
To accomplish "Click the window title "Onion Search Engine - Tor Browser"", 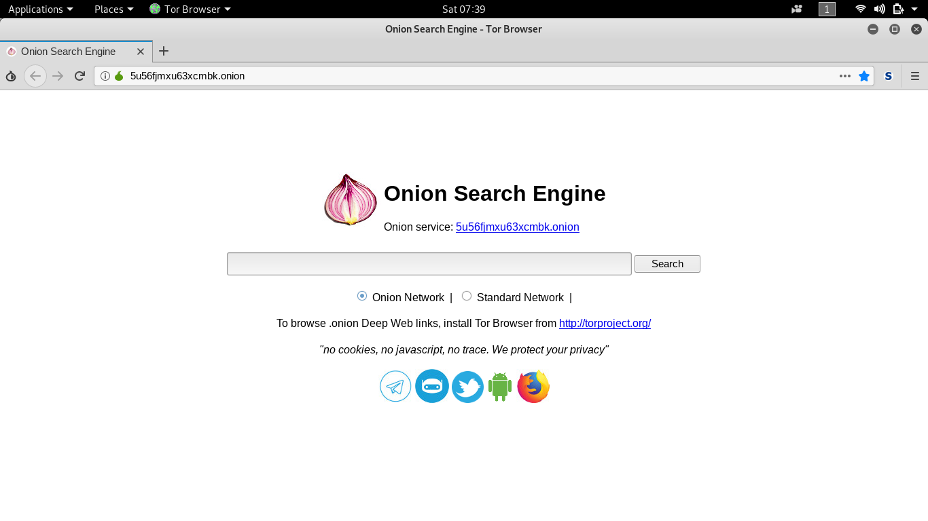I will pyautogui.click(x=463, y=28).
